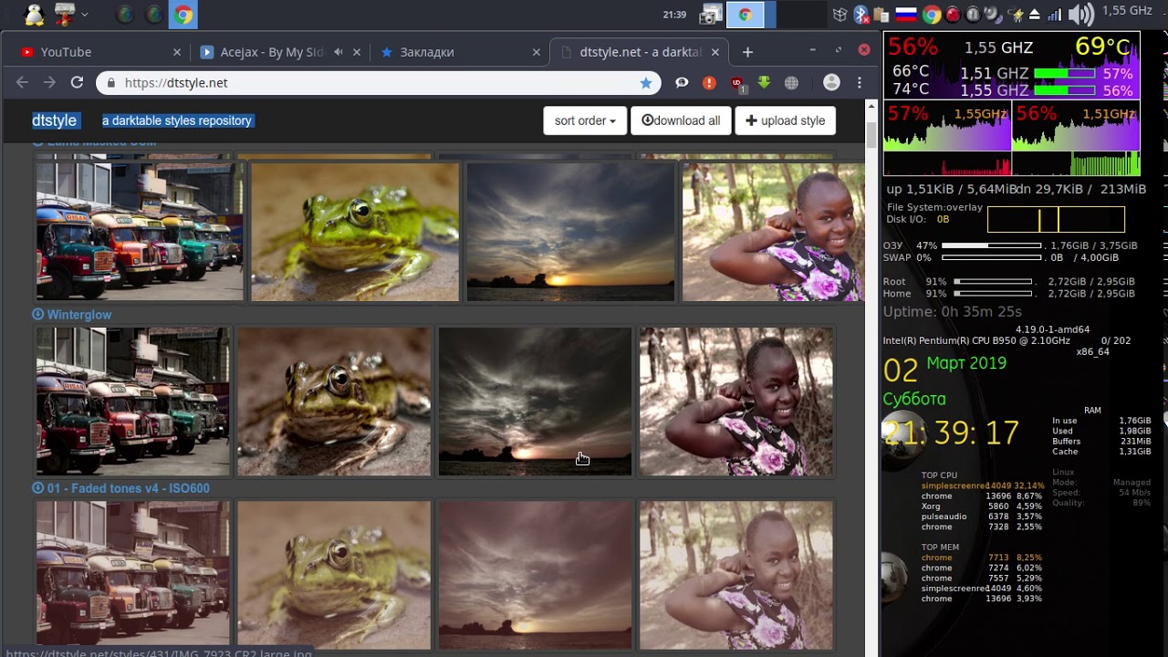Image resolution: width=1168 pixels, height=657 pixels.
Task: Open the Chrome profile avatar
Action: pyautogui.click(x=831, y=82)
